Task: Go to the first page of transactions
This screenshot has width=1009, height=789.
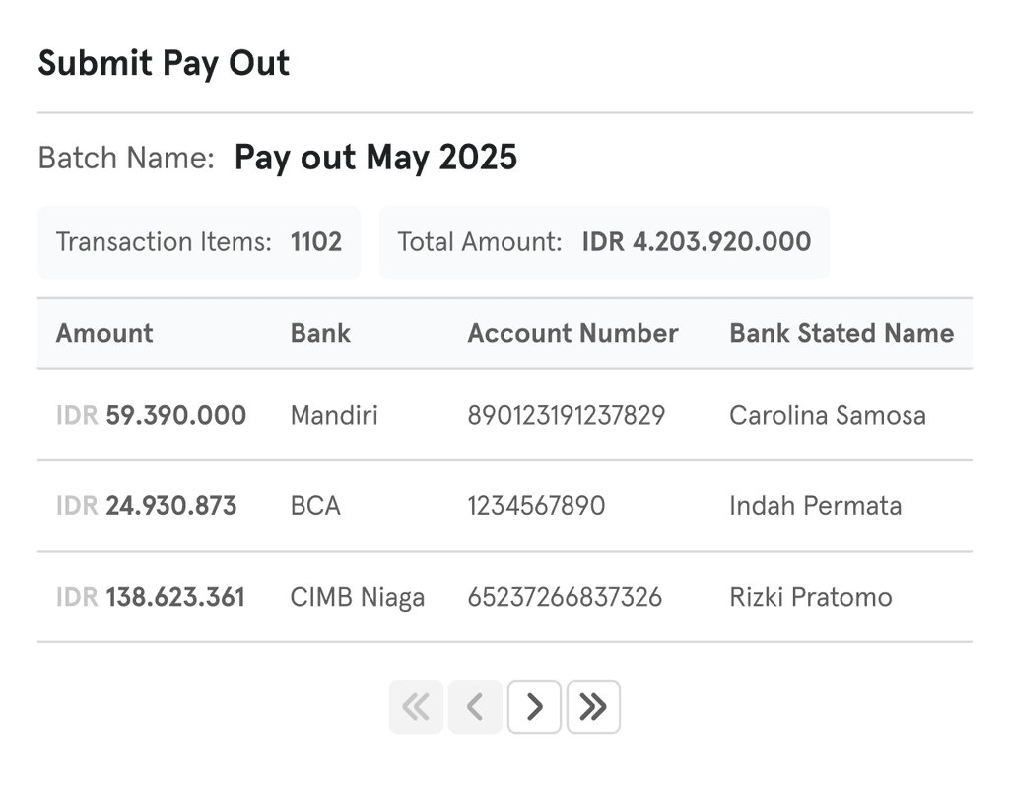Action: 416,706
